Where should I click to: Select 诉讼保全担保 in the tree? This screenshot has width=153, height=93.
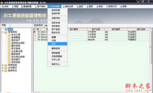pos(18,57)
